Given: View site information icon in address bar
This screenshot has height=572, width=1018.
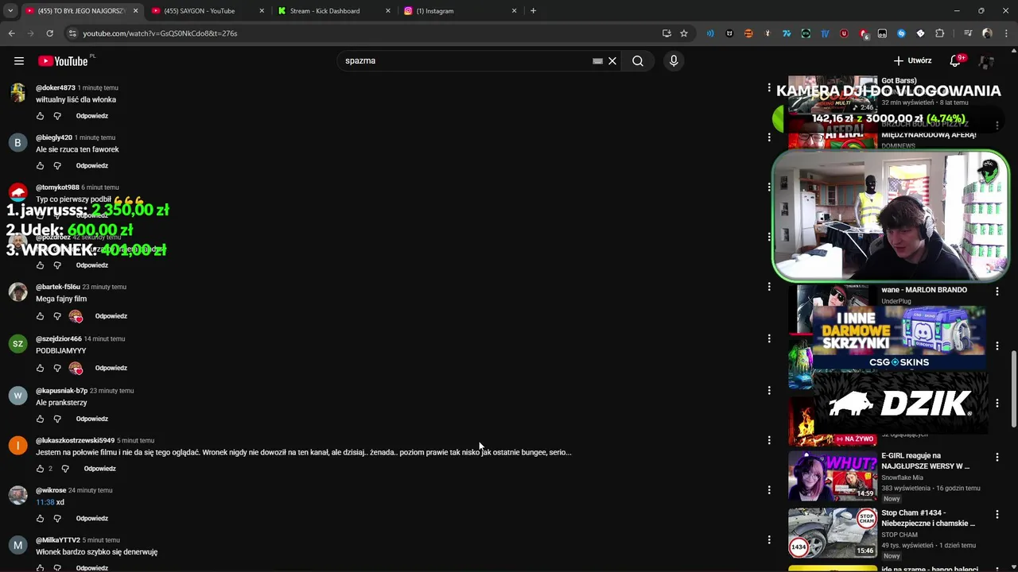Looking at the screenshot, I should [72, 33].
